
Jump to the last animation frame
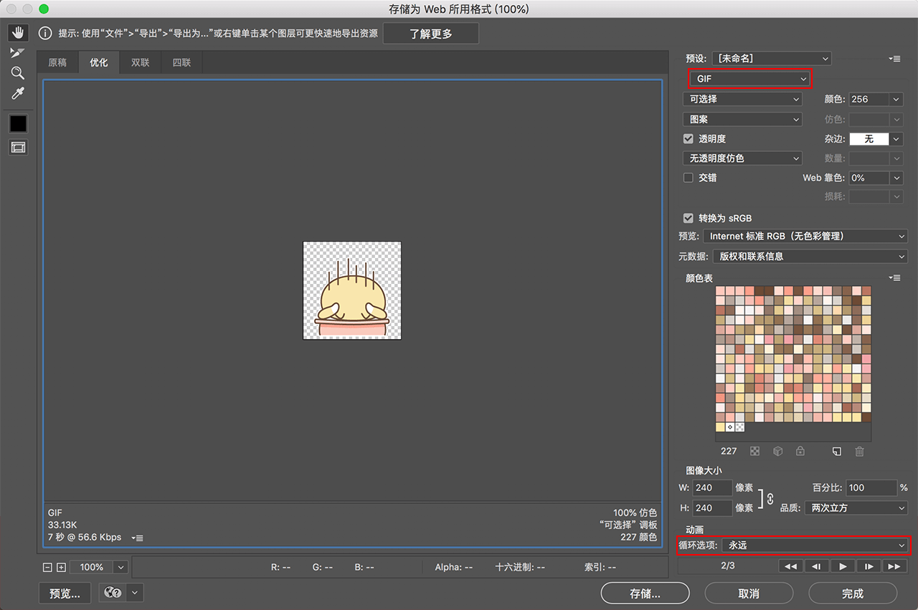(894, 566)
